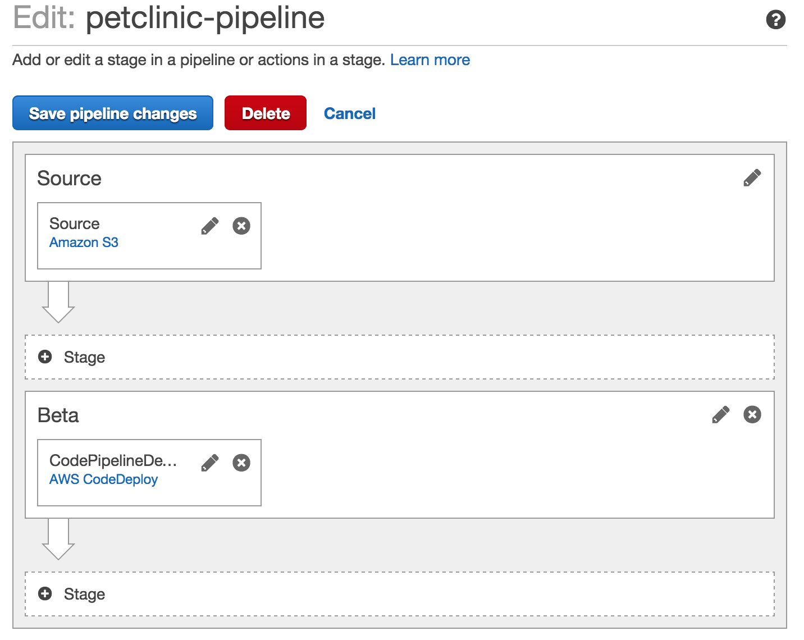Screen dimensions: 804x640
Task: Edit the Amazon S3 Source action
Action: (209, 226)
